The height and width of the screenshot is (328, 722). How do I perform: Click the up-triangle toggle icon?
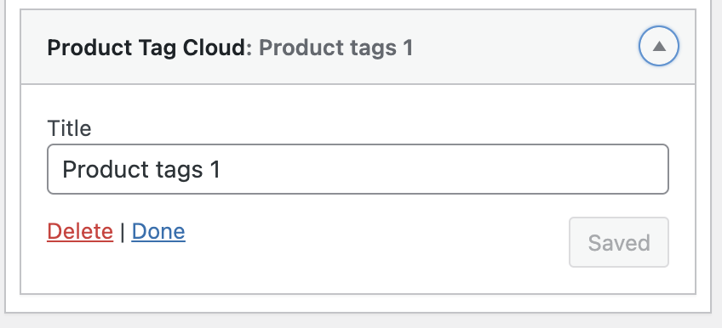click(659, 46)
